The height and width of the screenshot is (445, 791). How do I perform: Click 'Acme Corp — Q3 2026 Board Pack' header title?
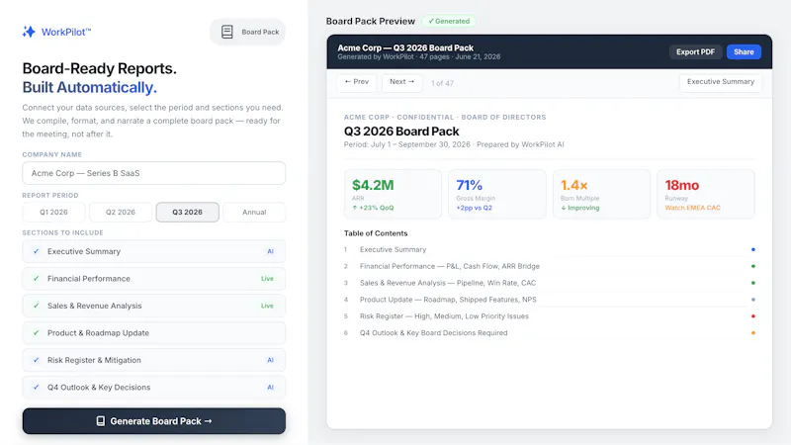coord(405,47)
